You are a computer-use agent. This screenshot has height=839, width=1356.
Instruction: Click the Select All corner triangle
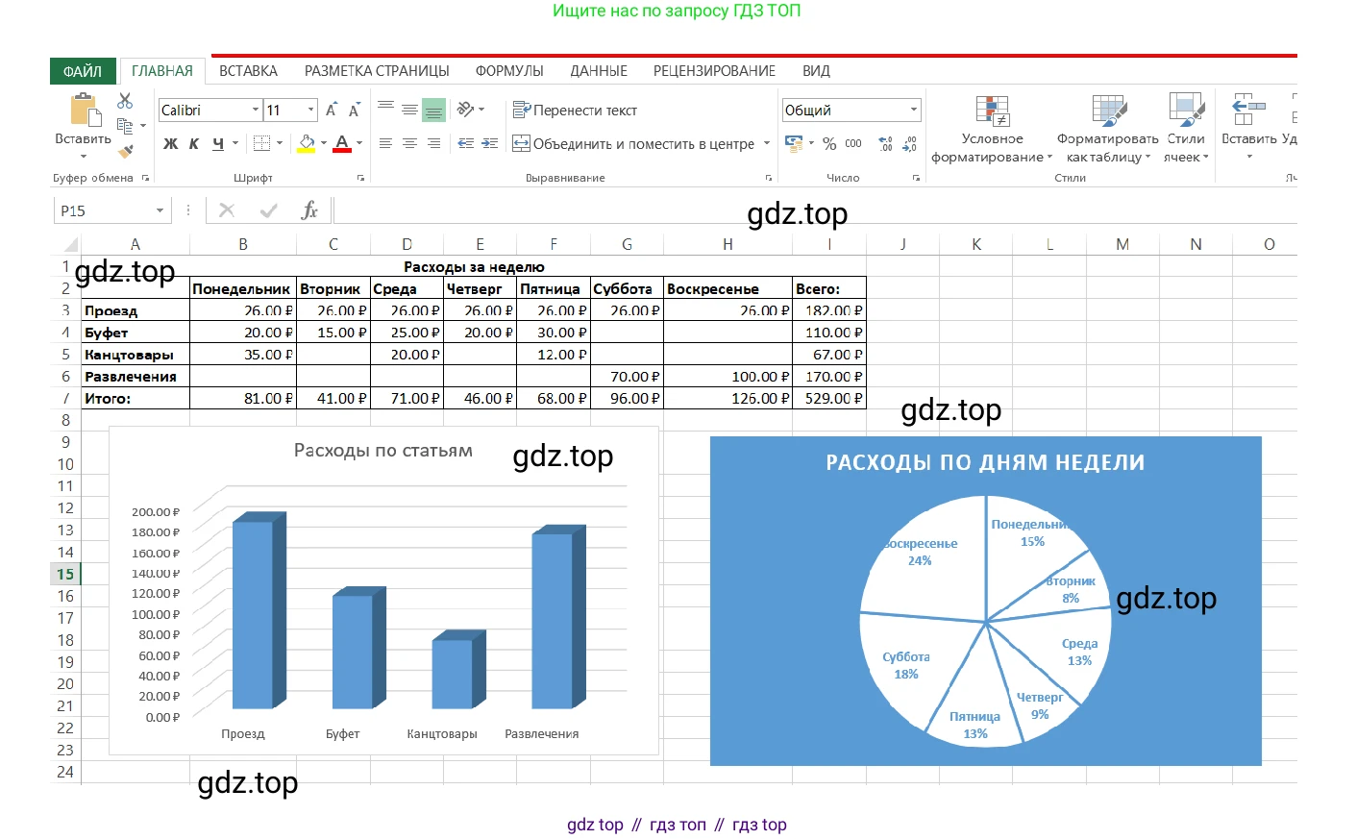[x=70, y=244]
